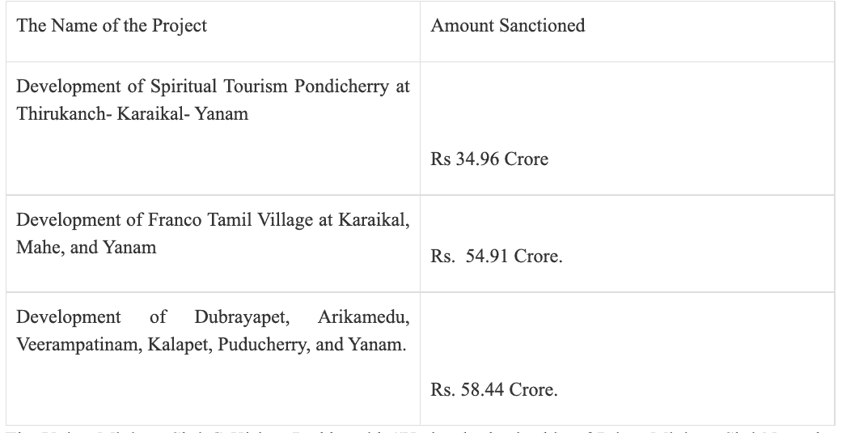Click the 'Mahe, and Yanam' line
Viewport: 842px width, 433px height.
click(86, 248)
